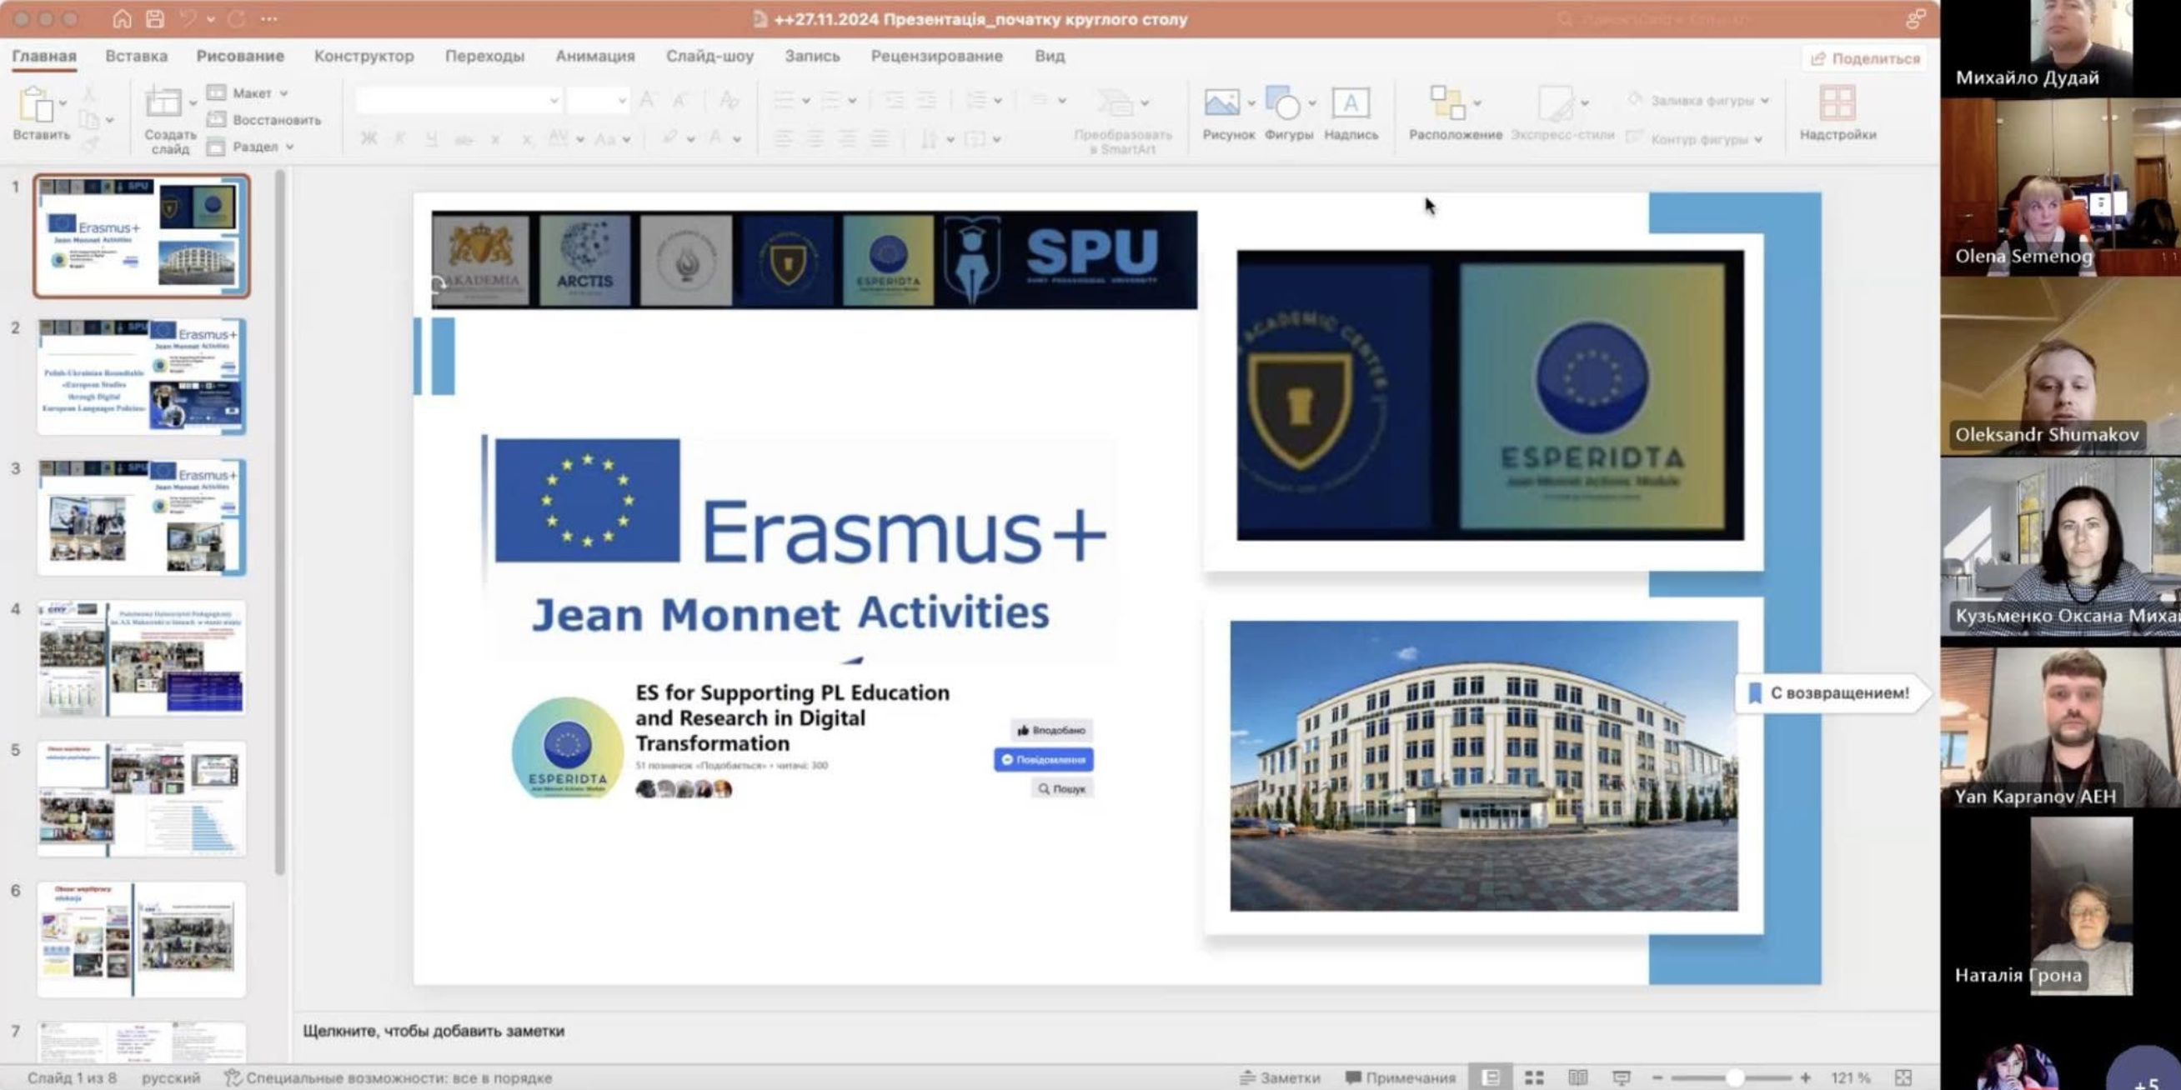Viewport: 2181px width, 1090px height.
Task: Click the Создать слайд icon
Action: click(x=163, y=103)
